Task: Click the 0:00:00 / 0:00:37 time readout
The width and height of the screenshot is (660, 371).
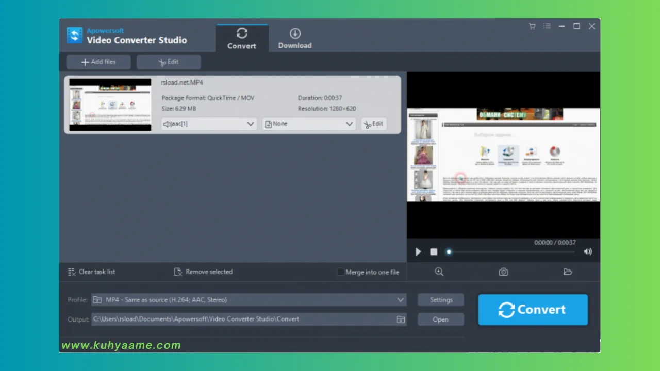Action: coord(555,242)
